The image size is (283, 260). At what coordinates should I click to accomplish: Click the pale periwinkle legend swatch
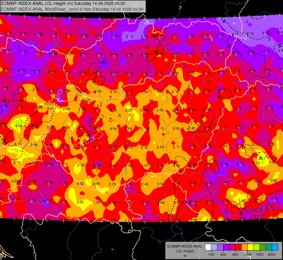214,247
